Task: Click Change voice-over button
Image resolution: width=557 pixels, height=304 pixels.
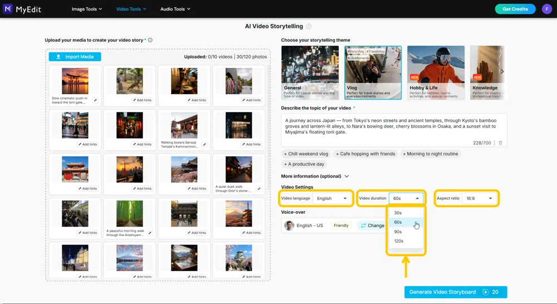Action: pos(372,225)
